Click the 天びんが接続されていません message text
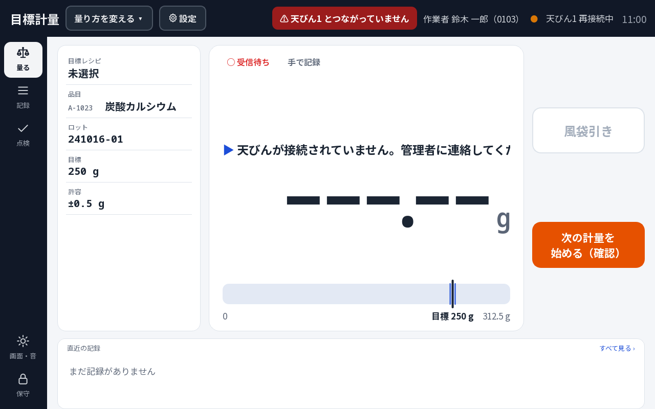 click(x=373, y=150)
